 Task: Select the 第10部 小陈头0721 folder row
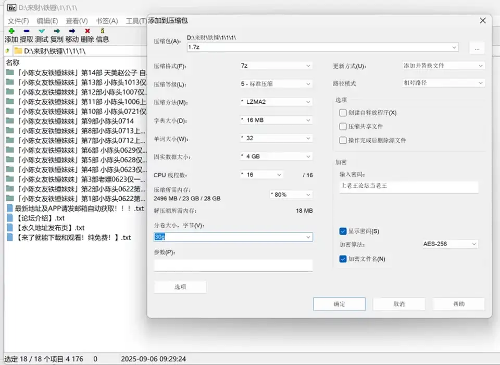[77, 112]
